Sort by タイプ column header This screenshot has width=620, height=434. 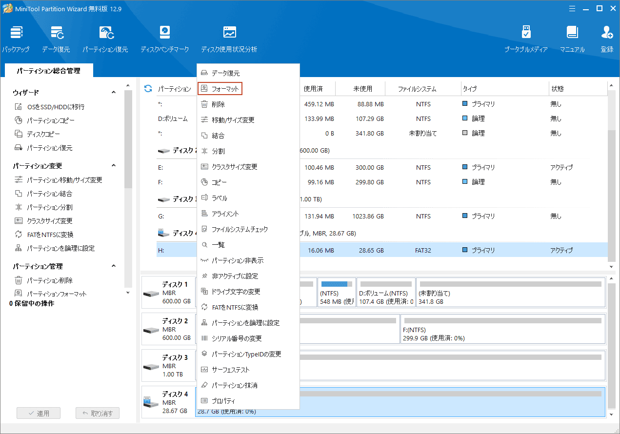tap(470, 89)
